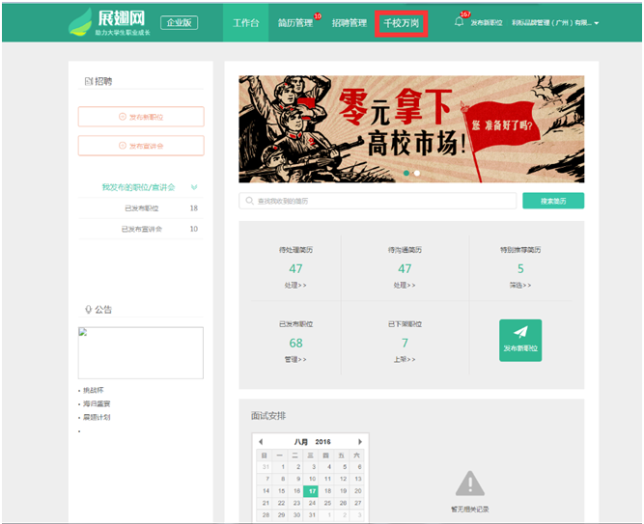The height and width of the screenshot is (524, 644).
Task: Click the calendar previous month arrow
Action: 260,441
